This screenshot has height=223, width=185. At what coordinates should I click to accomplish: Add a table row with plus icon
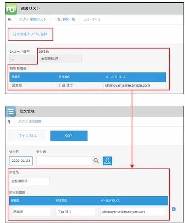(x=173, y=209)
